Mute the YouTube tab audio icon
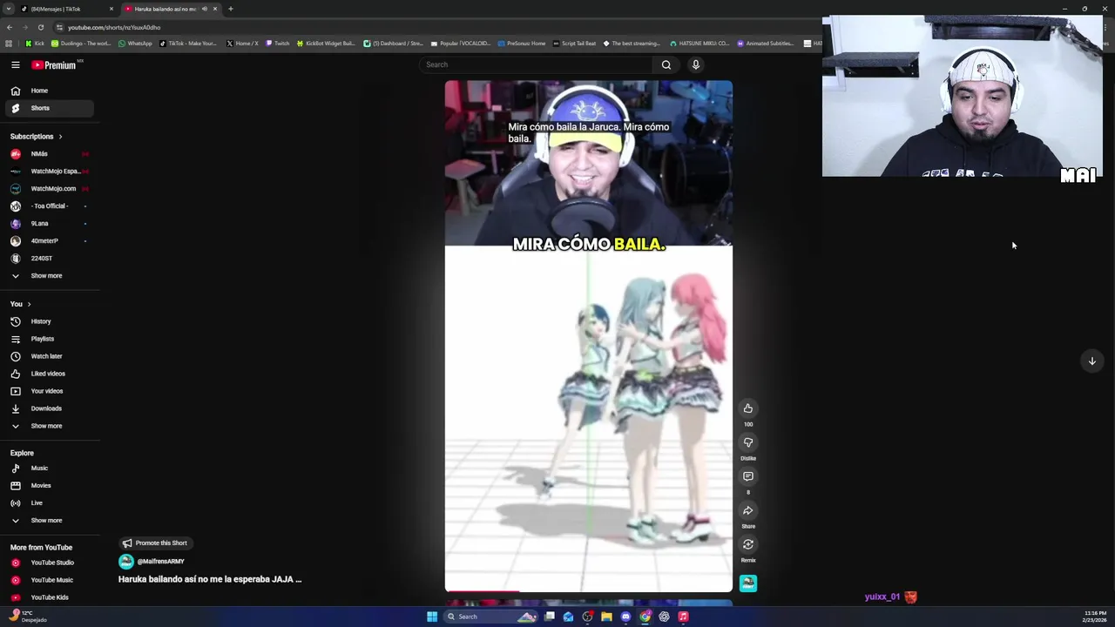Image resolution: width=1115 pixels, height=627 pixels. pyautogui.click(x=205, y=9)
